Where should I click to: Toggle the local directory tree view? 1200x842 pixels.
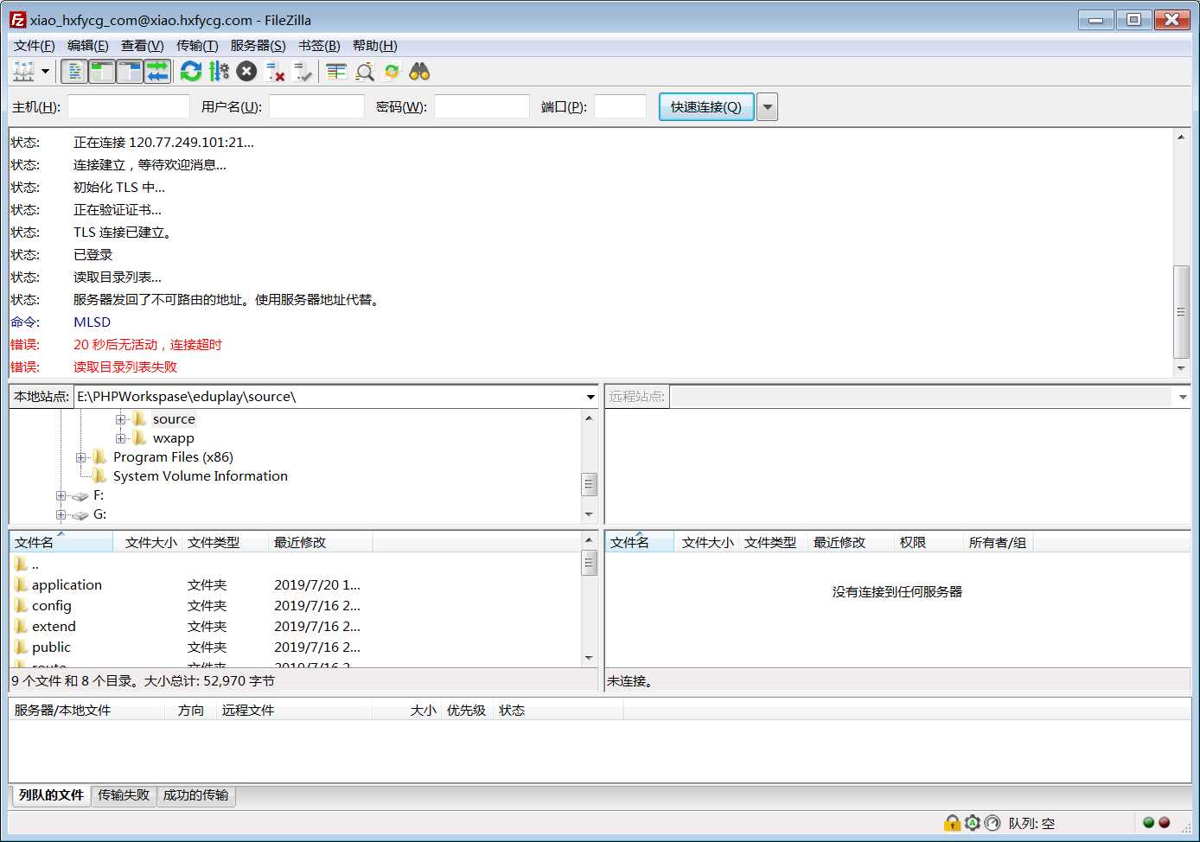point(102,72)
